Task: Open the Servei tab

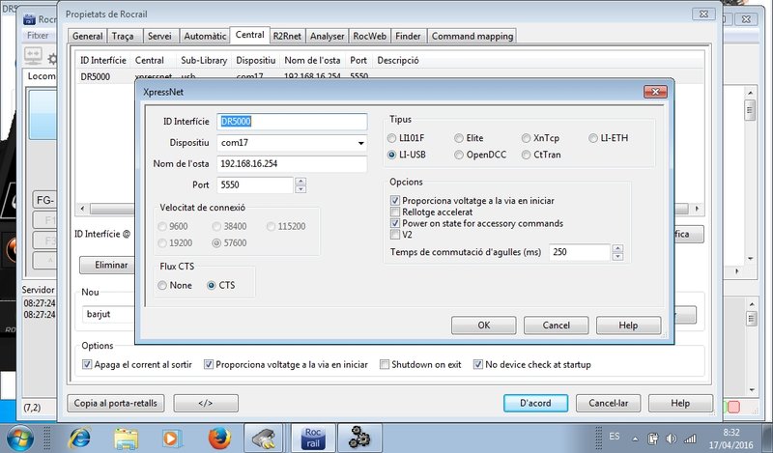Action: (x=159, y=36)
